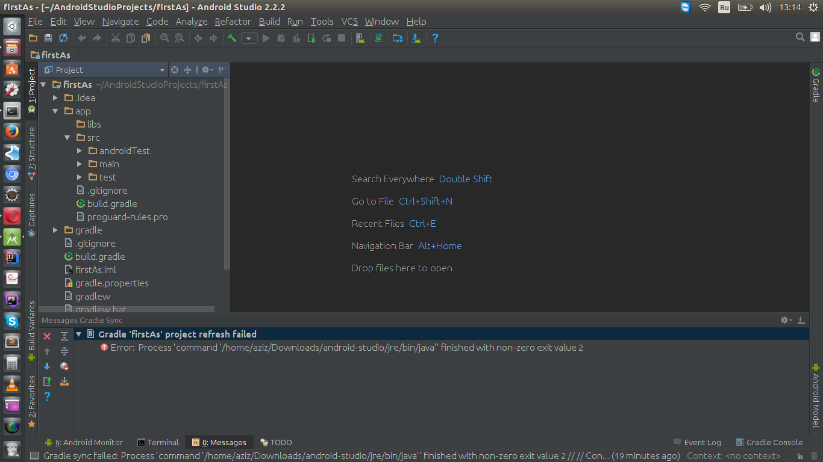Click the Open folder toolbar icon
Image resolution: width=823 pixels, height=462 pixels.
[33, 38]
